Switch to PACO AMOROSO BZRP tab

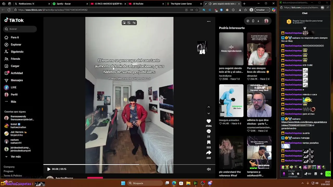109,4
